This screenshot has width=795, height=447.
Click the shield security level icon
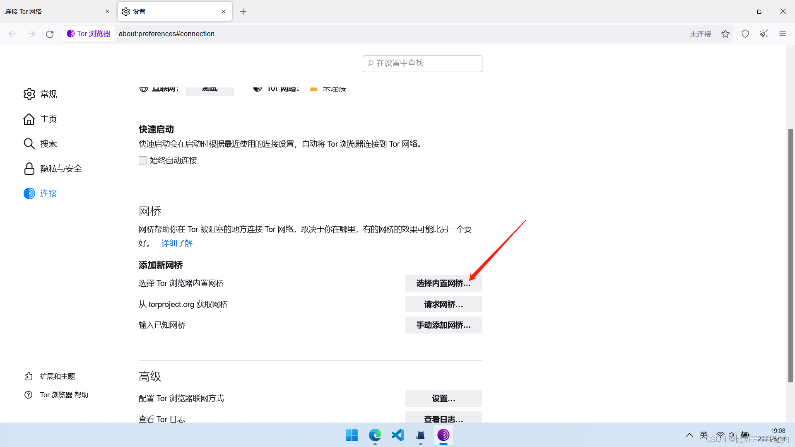745,34
